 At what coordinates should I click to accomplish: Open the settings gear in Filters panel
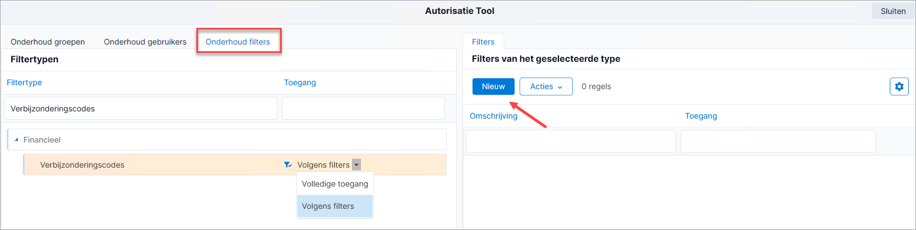(x=899, y=86)
